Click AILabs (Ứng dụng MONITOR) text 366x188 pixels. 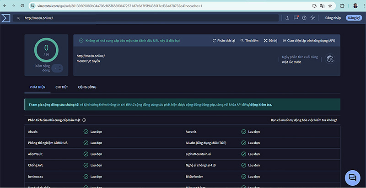[206, 143]
